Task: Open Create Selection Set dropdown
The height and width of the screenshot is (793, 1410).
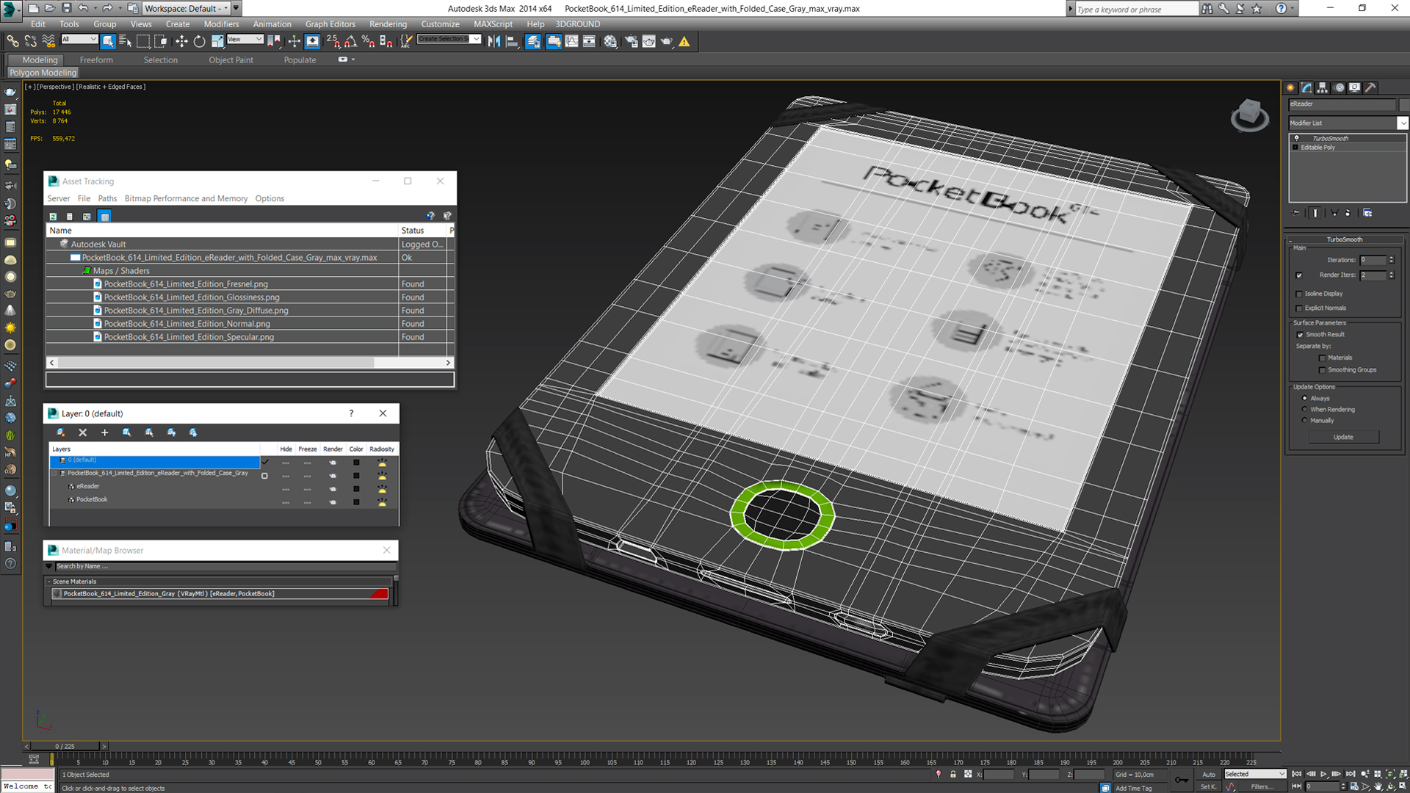Action: (x=477, y=39)
